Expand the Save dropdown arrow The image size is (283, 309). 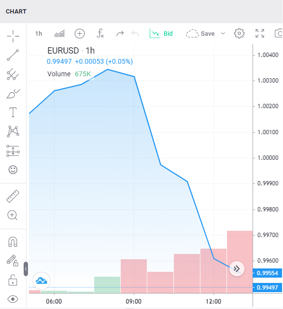tap(223, 33)
